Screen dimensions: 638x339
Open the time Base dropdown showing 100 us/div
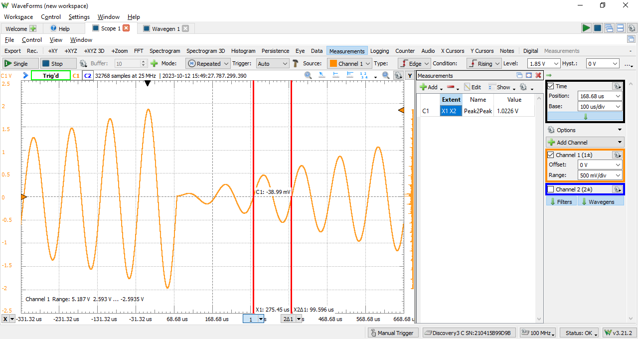(599, 106)
